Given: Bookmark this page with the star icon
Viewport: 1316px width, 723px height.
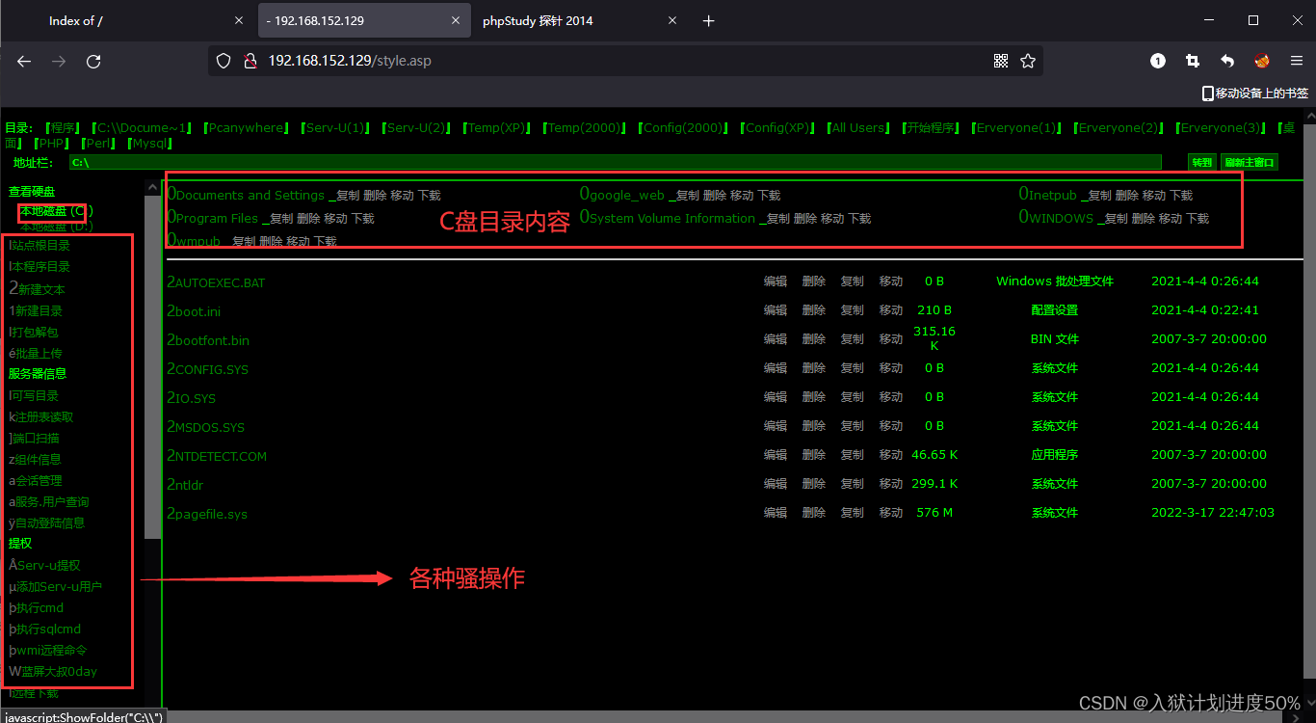Looking at the screenshot, I should coord(1028,61).
